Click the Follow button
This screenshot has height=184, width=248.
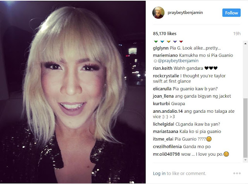(231, 13)
